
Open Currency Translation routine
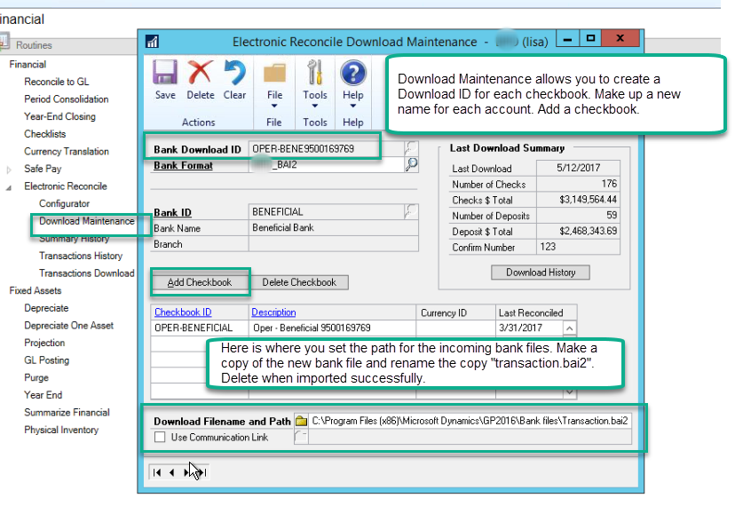pos(67,151)
